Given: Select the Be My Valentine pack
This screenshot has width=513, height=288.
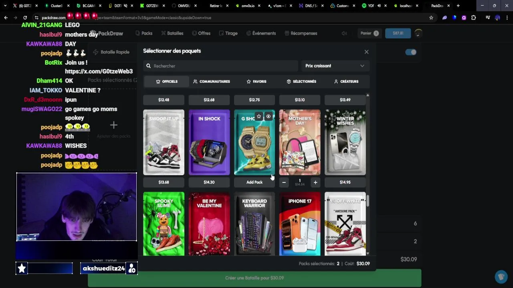Looking at the screenshot, I should coord(209,224).
